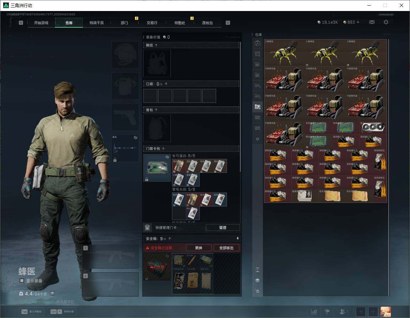Click the swap arrows on melee slot
The height and width of the screenshot is (318, 410).
135,138
